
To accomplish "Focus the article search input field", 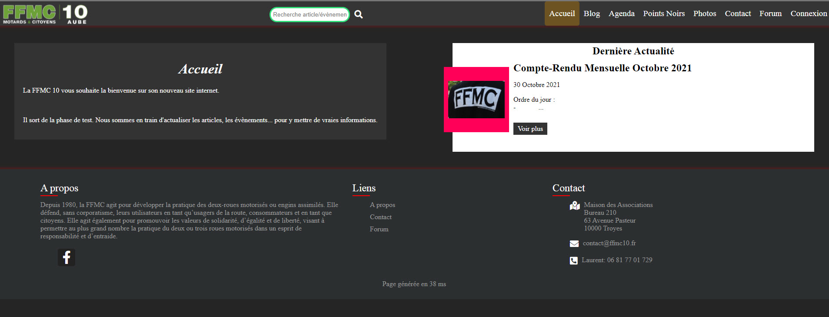I will (310, 14).
